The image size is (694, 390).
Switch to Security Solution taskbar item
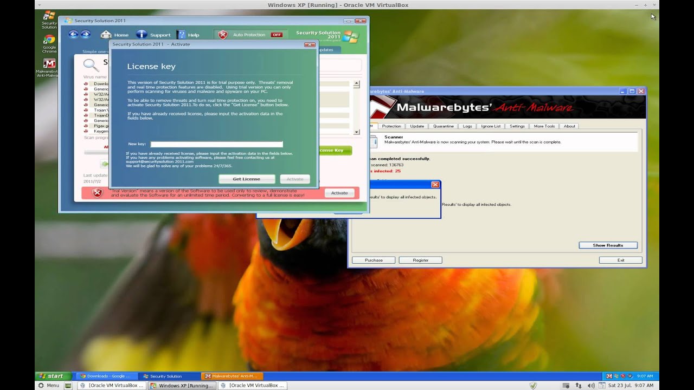coord(168,376)
